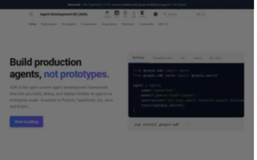Open the ADK 2.0 nav tab

tap(163, 24)
